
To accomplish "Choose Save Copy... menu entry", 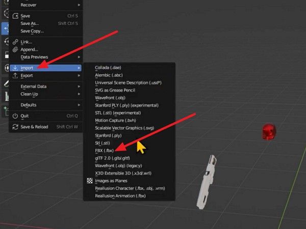I will pos(46,31).
